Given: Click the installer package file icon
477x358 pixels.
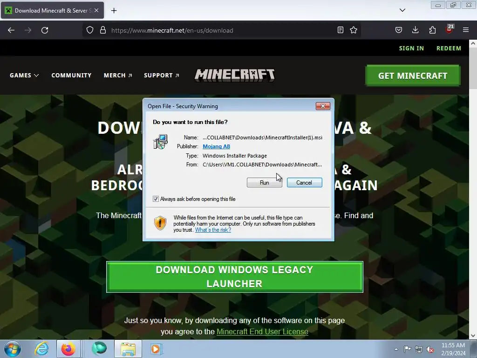Looking at the screenshot, I should pyautogui.click(x=160, y=142).
